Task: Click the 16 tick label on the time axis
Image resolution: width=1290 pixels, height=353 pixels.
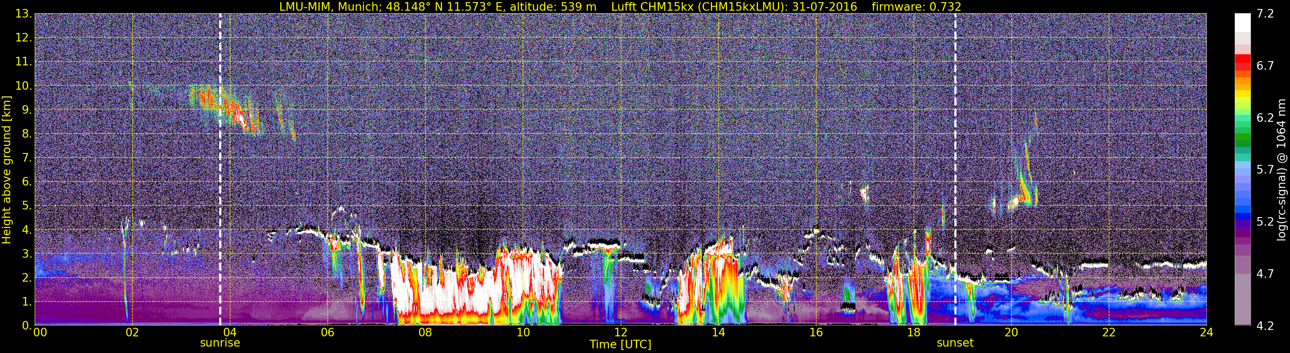Action: click(x=816, y=333)
